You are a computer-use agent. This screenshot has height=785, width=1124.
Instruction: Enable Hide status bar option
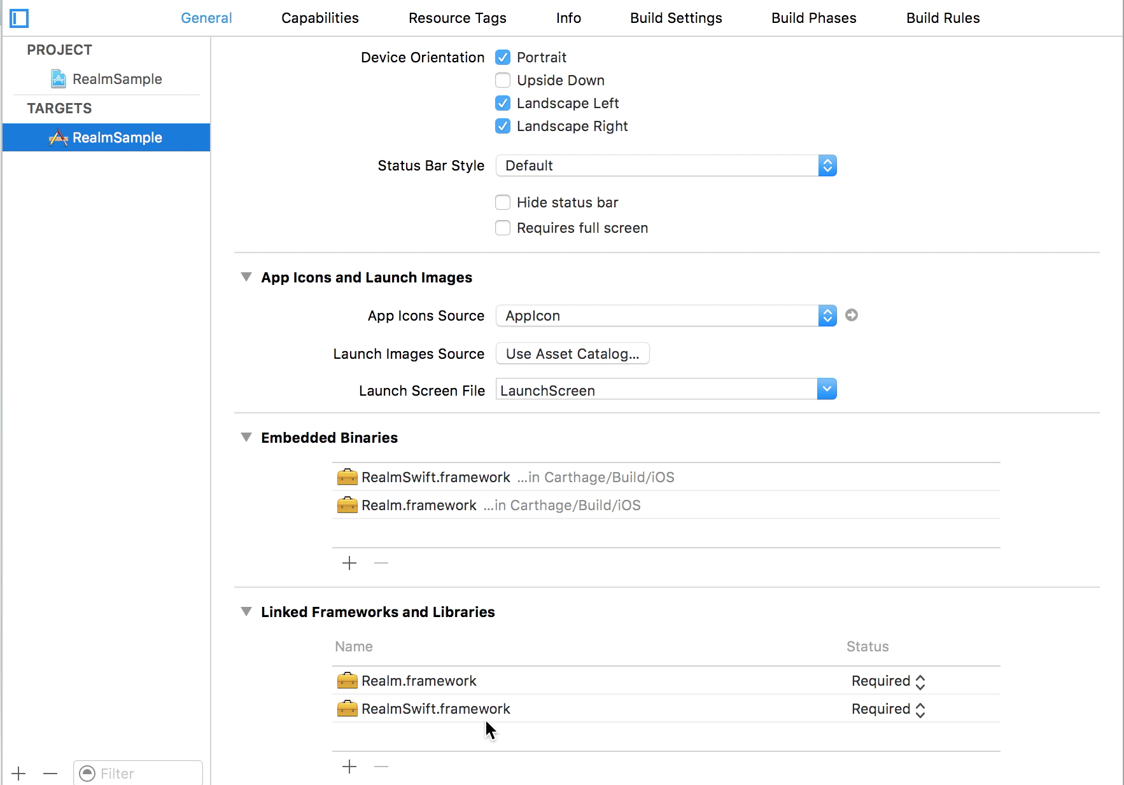503,202
